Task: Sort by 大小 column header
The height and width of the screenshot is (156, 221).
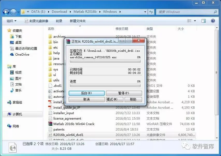Action: (181, 29)
